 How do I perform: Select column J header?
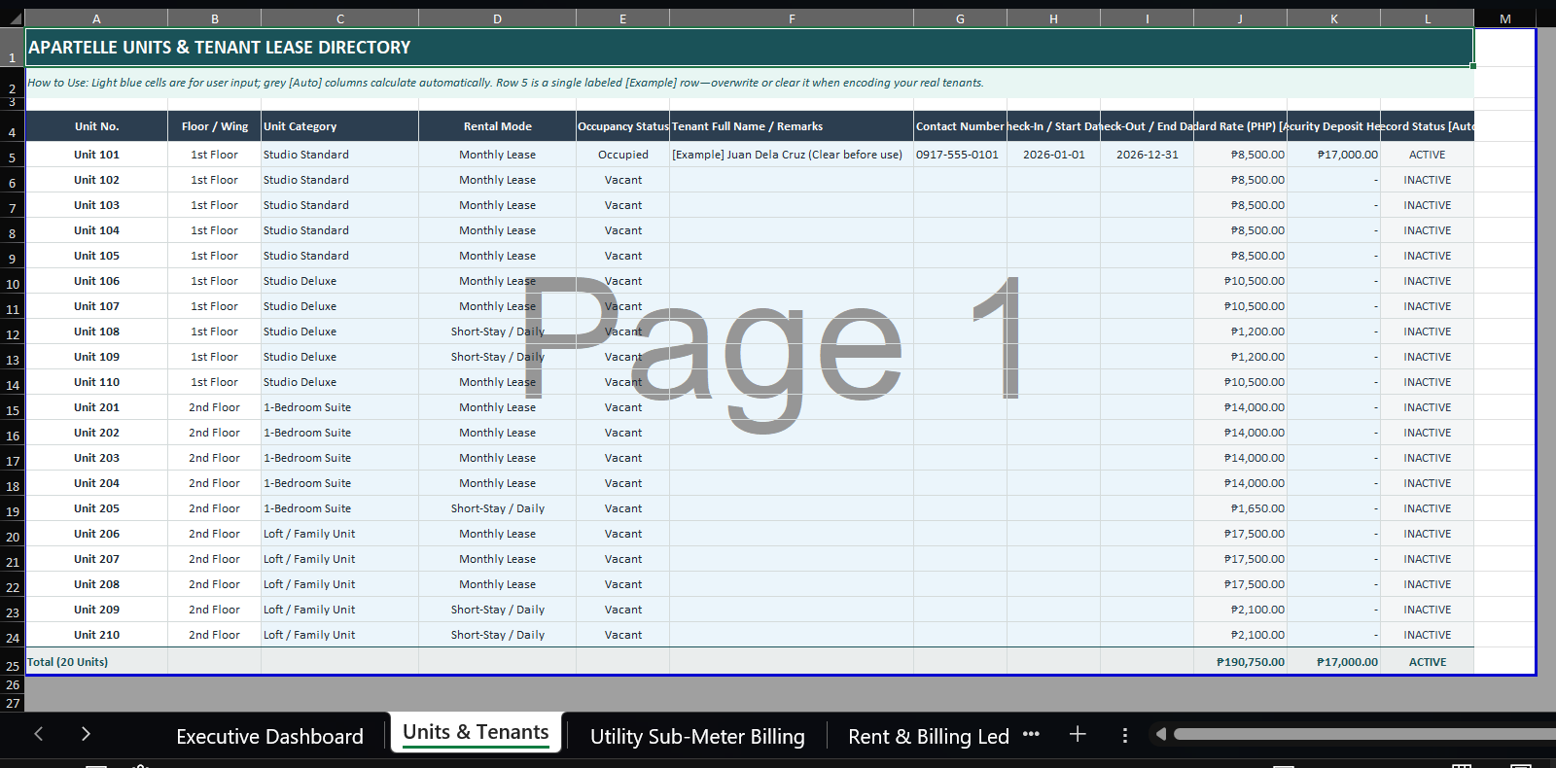[x=1240, y=18]
